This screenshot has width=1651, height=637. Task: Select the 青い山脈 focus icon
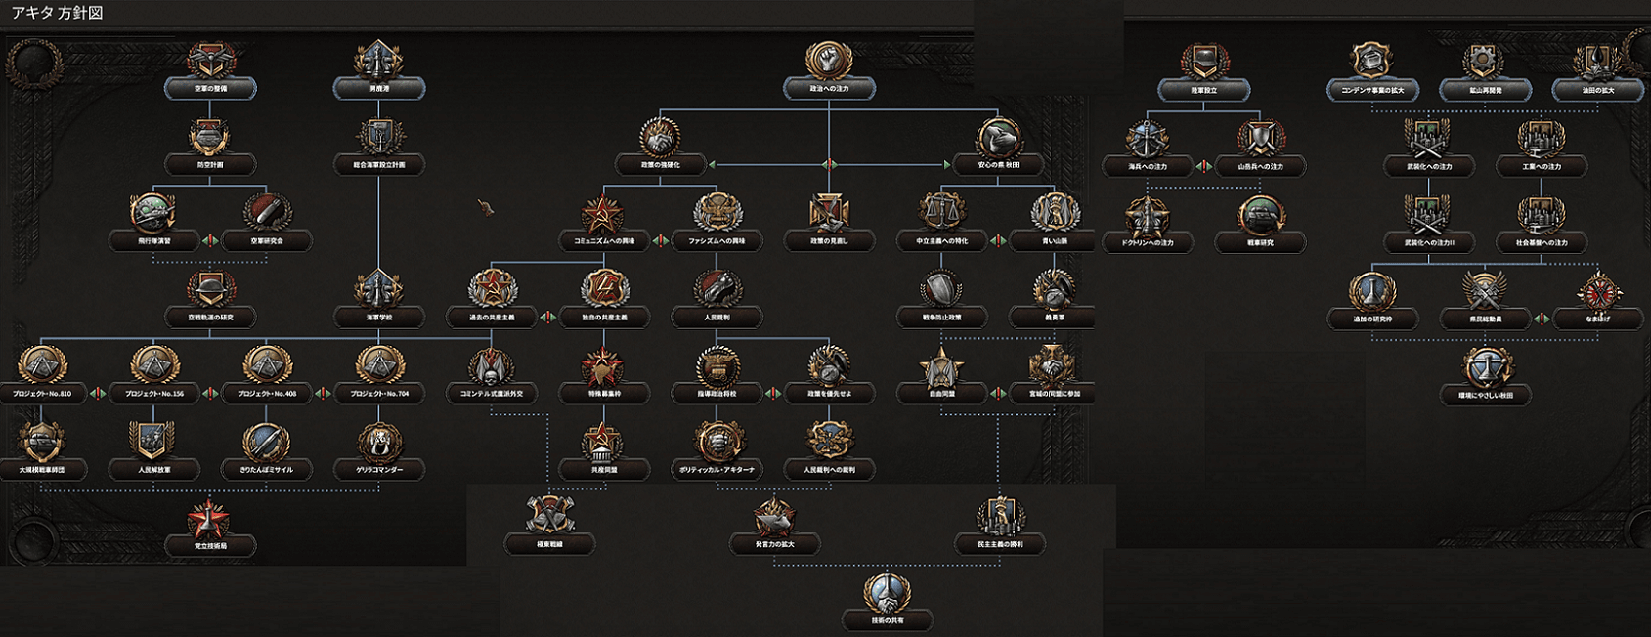tap(1054, 213)
